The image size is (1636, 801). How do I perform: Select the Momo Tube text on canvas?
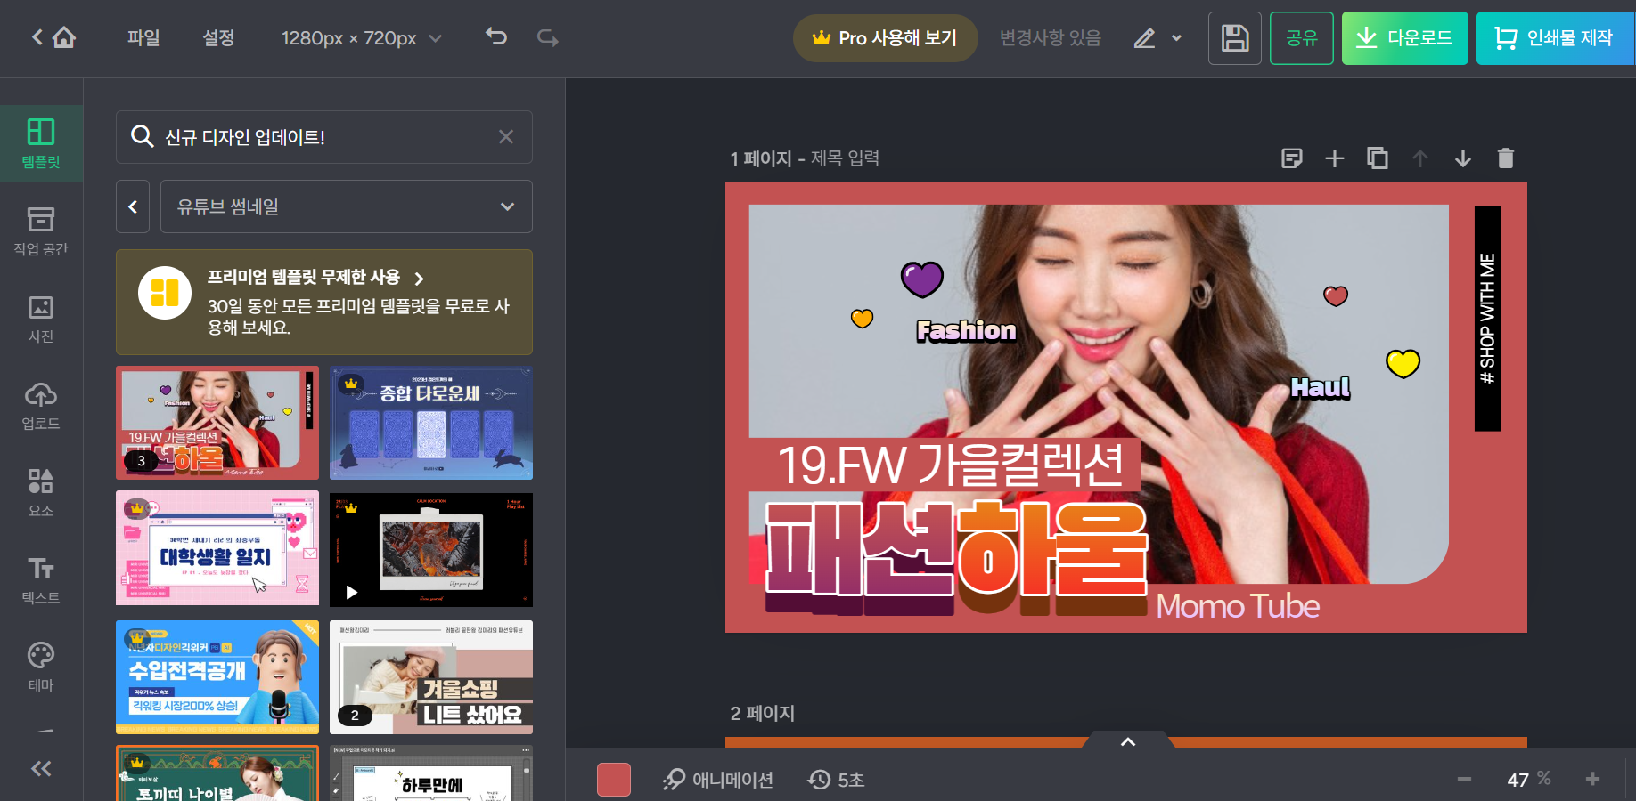pyautogui.click(x=1239, y=606)
